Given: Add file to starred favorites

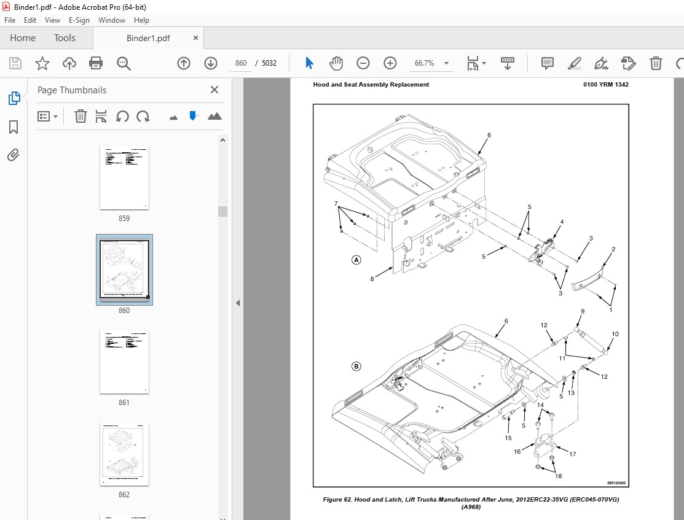Looking at the screenshot, I should (x=42, y=63).
